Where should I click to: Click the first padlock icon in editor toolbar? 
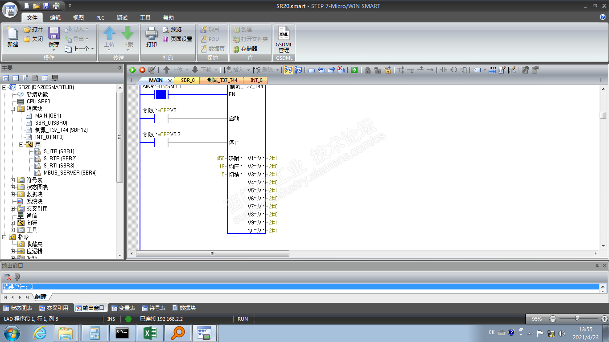click(367, 70)
